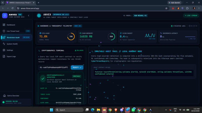Viewport: 202px width, 113px height.
Task: Click the System Health pulse icon
Action: [x=4, y=44]
